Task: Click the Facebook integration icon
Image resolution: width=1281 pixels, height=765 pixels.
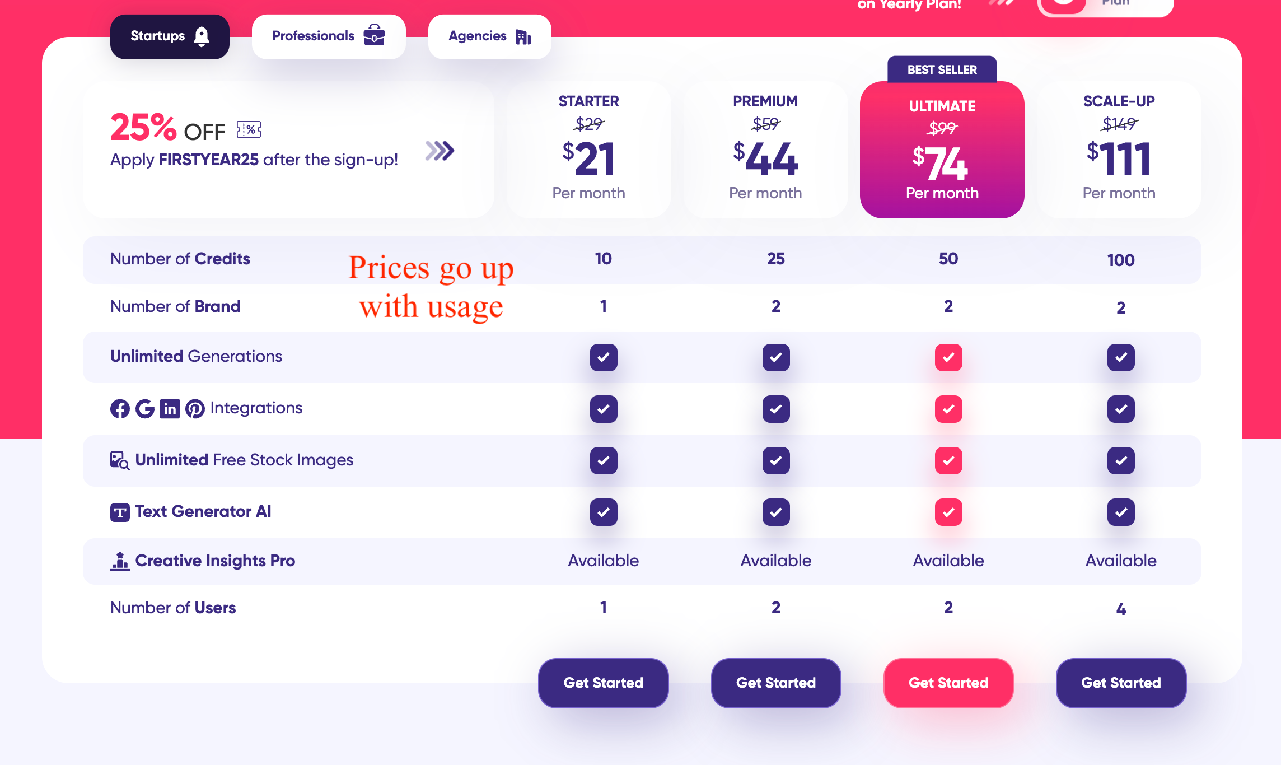Action: coord(120,409)
